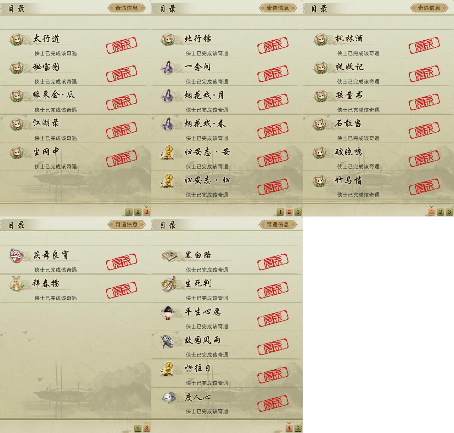
Task: Select the 归安志·归 entry title
Action: 207,180
